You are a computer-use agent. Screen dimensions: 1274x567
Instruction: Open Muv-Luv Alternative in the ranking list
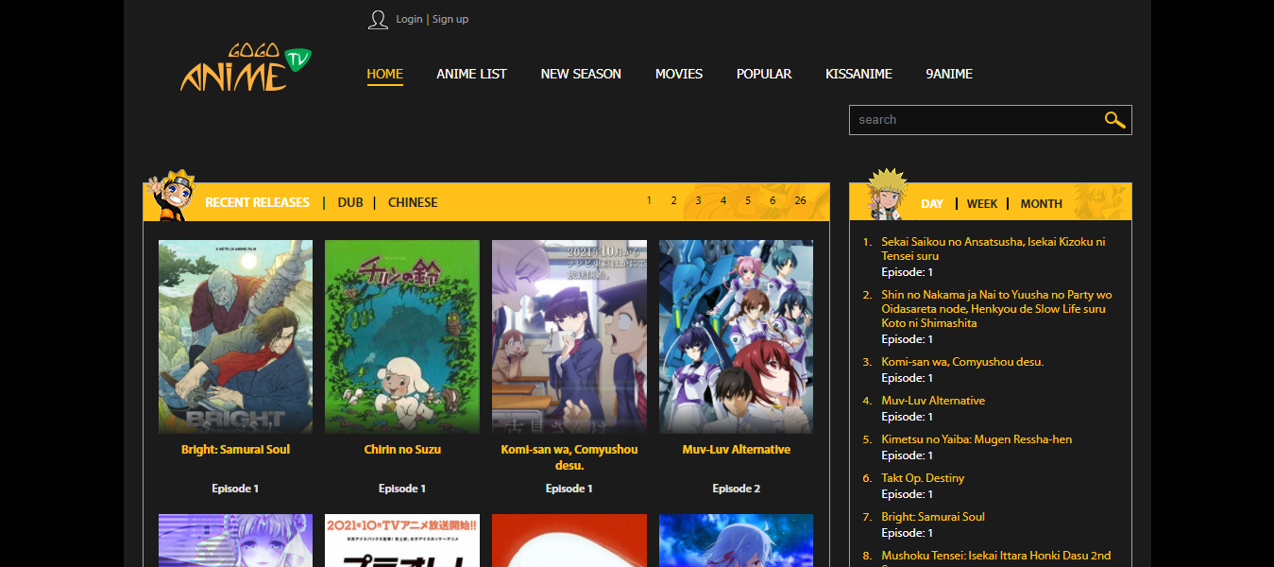click(933, 401)
